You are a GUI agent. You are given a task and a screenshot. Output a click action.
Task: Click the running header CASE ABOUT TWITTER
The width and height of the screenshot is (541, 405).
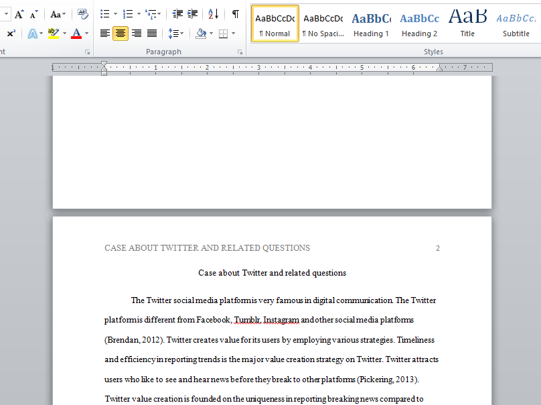tap(207, 248)
